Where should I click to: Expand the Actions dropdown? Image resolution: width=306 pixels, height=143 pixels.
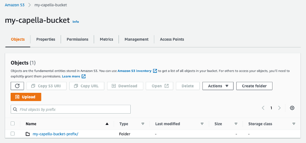click(x=218, y=86)
